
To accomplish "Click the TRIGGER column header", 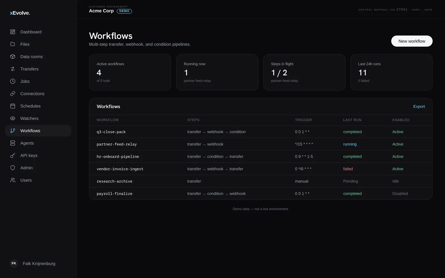I will click(303, 120).
